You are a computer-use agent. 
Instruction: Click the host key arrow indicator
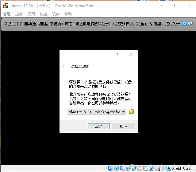[169, 168]
